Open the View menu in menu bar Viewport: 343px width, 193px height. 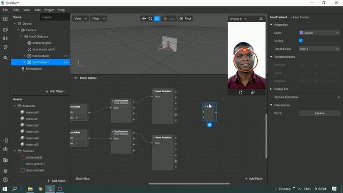click(x=26, y=10)
